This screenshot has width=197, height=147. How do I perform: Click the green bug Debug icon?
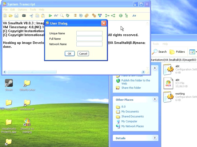click(68, 16)
